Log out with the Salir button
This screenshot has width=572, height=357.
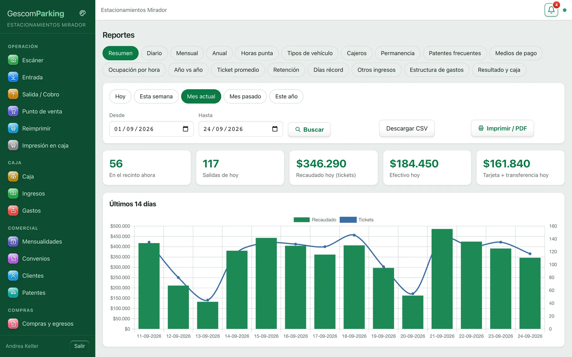click(x=79, y=346)
